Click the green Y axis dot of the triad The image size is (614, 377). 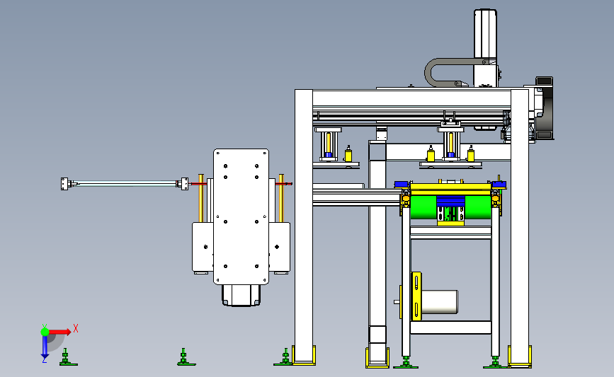(45, 332)
